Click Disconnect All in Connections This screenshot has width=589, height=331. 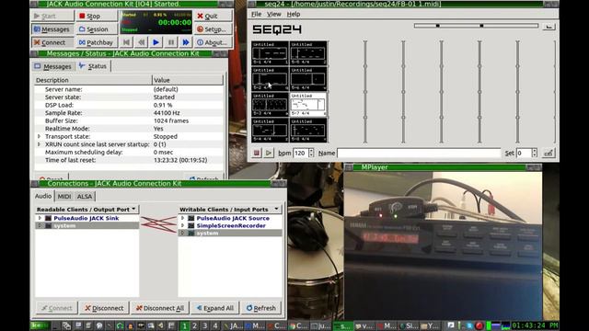click(x=160, y=308)
